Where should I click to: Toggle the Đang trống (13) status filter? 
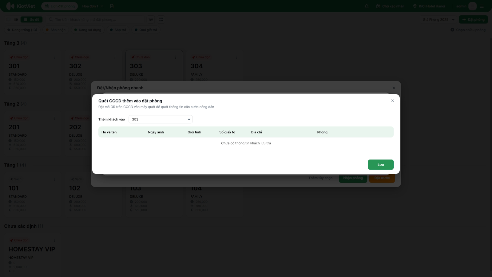(x=22, y=30)
